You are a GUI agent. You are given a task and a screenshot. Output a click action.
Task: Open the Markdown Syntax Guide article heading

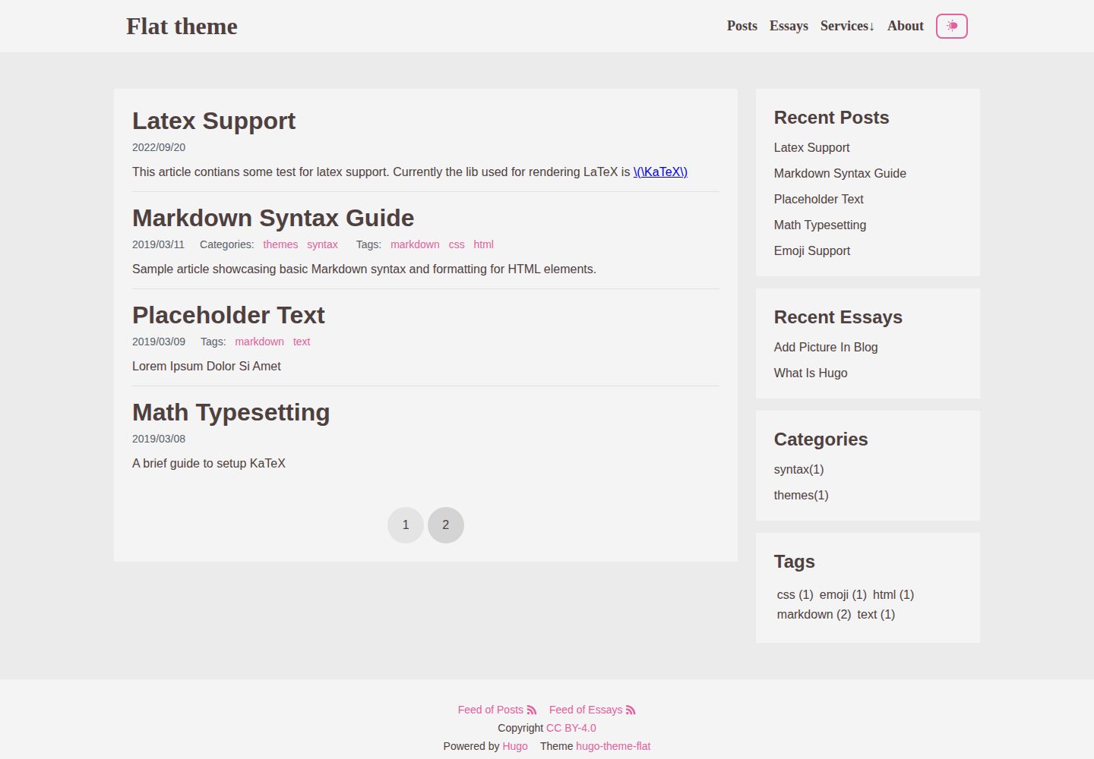click(273, 218)
